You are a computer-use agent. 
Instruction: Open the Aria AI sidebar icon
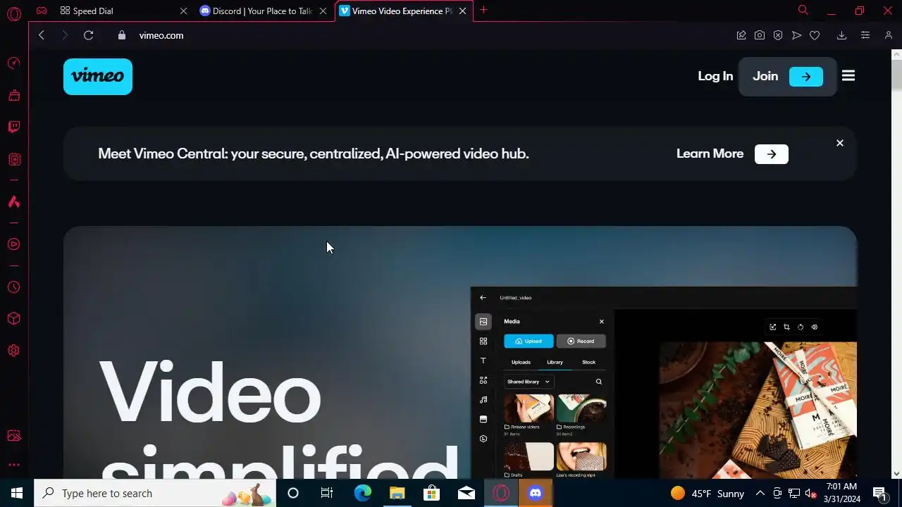(13, 202)
